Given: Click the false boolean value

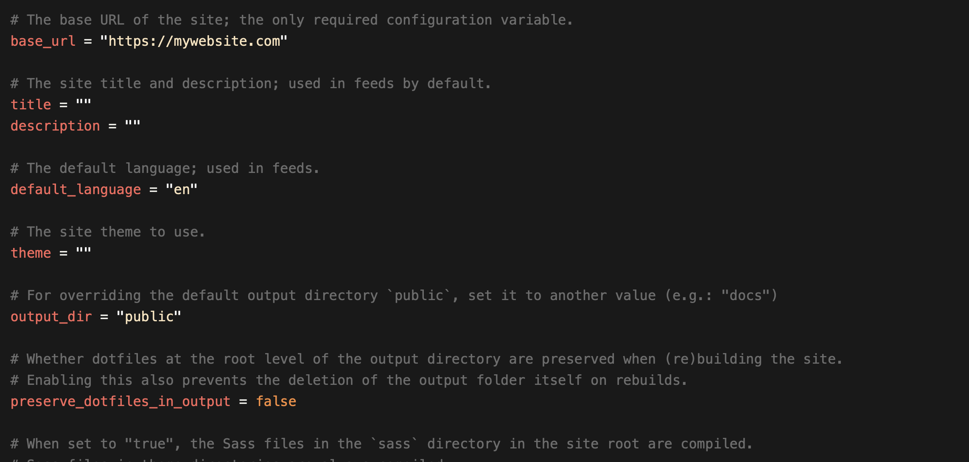Looking at the screenshot, I should [276, 401].
